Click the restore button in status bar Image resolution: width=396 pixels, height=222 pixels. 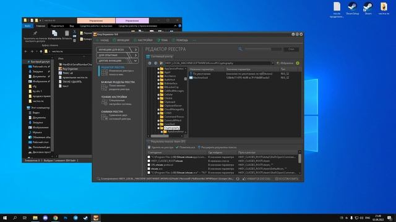point(286,179)
